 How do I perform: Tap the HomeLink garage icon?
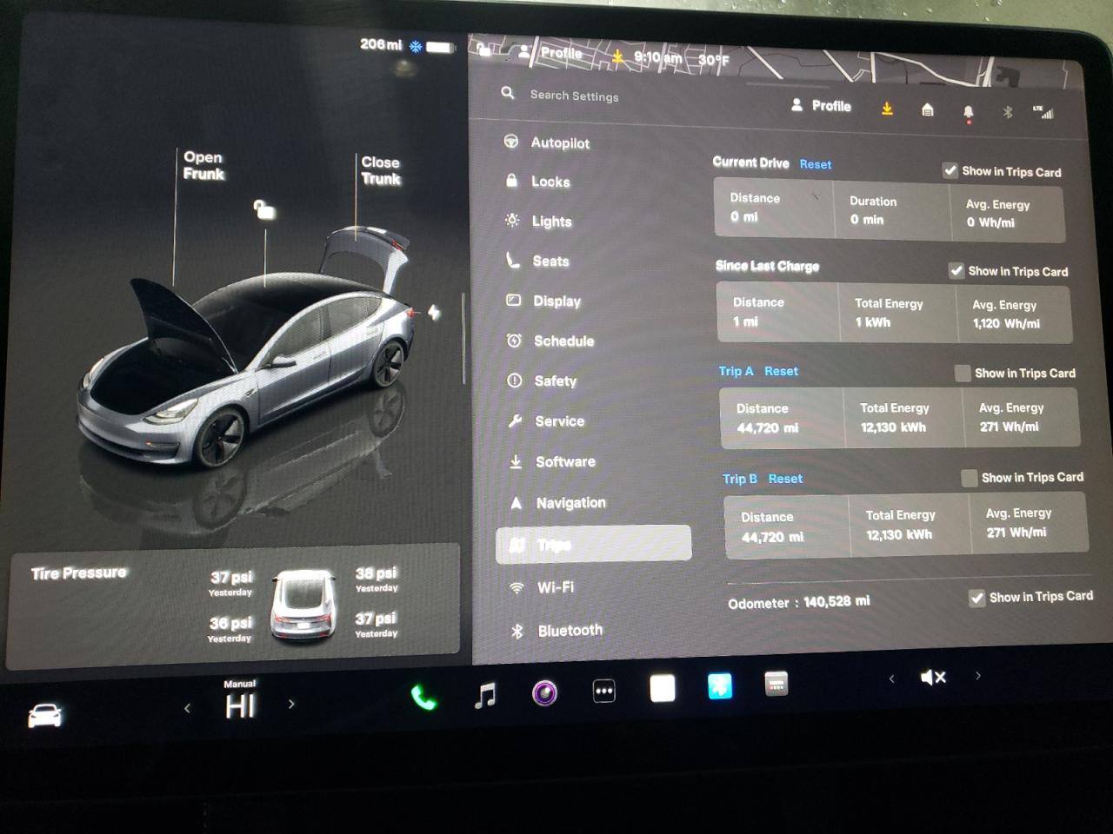coord(928,109)
